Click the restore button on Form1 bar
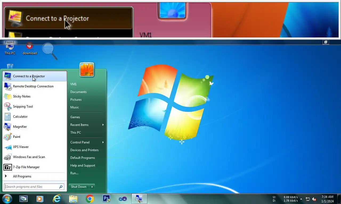 [326, 42]
